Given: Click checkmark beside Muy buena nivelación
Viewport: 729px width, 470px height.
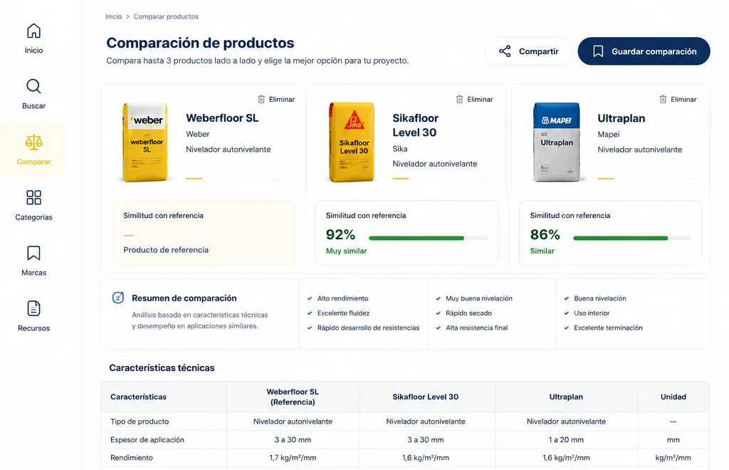Looking at the screenshot, I should tap(438, 298).
